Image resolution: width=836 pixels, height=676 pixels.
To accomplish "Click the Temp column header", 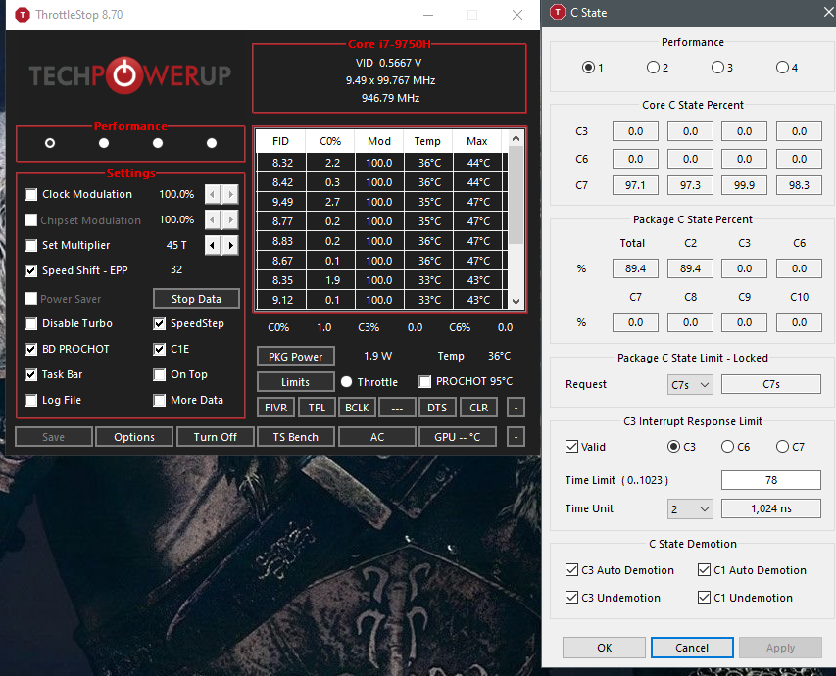I will [x=427, y=141].
